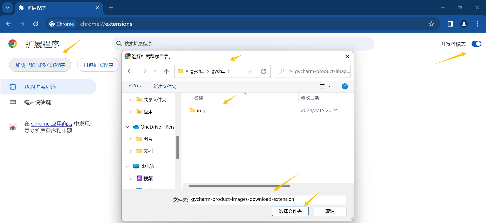Viewport: 486px width, 223px height.
Task: Open a new tab with plus button
Action: [111, 8]
